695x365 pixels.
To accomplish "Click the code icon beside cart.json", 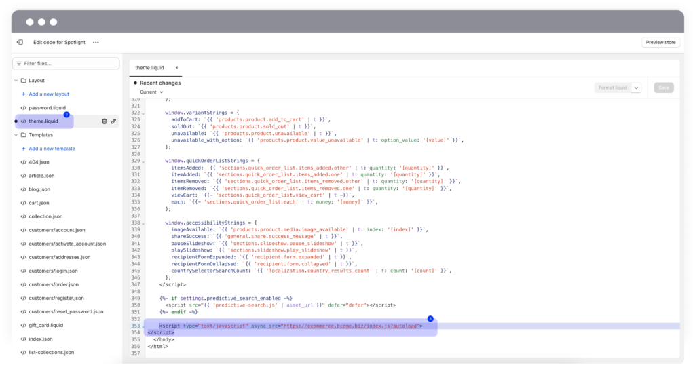I will [24, 203].
